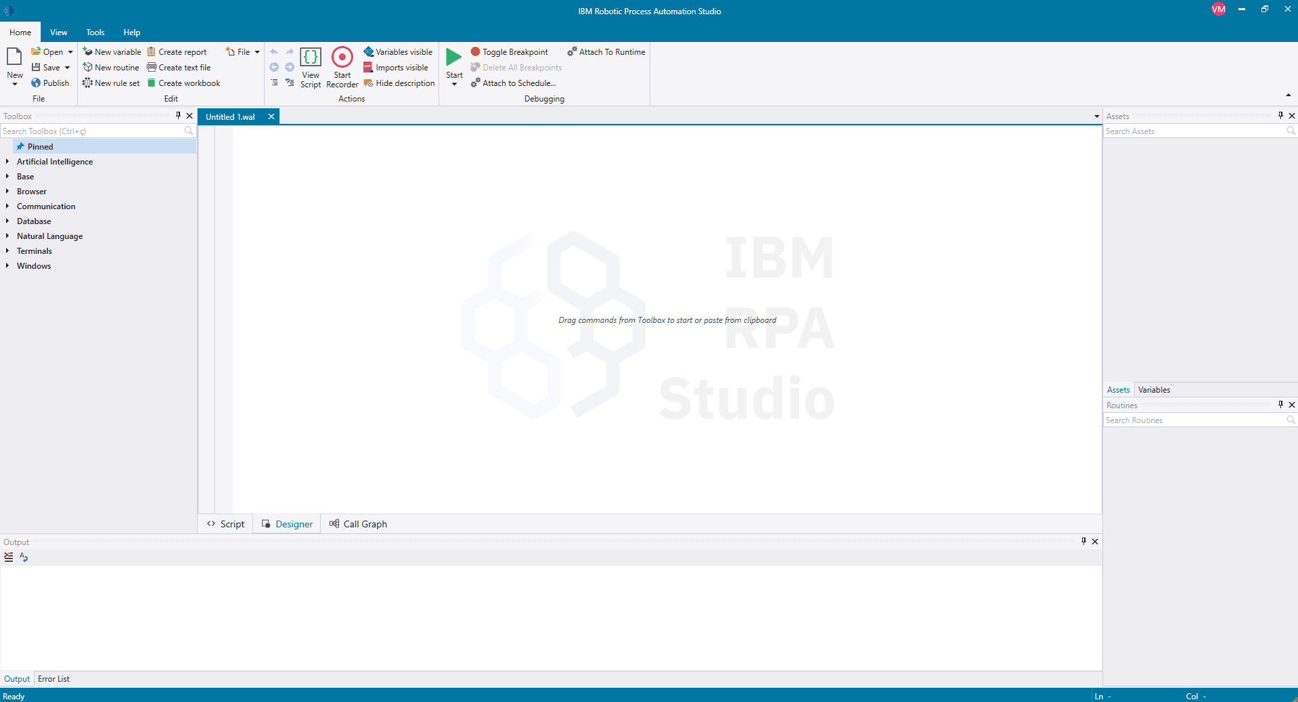Screen dimensions: 1298x702
Task: Pin the Assets panel
Action: (1280, 116)
